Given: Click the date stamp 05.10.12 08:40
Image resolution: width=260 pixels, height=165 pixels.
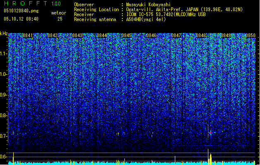Looking at the screenshot, I should (x=21, y=19).
